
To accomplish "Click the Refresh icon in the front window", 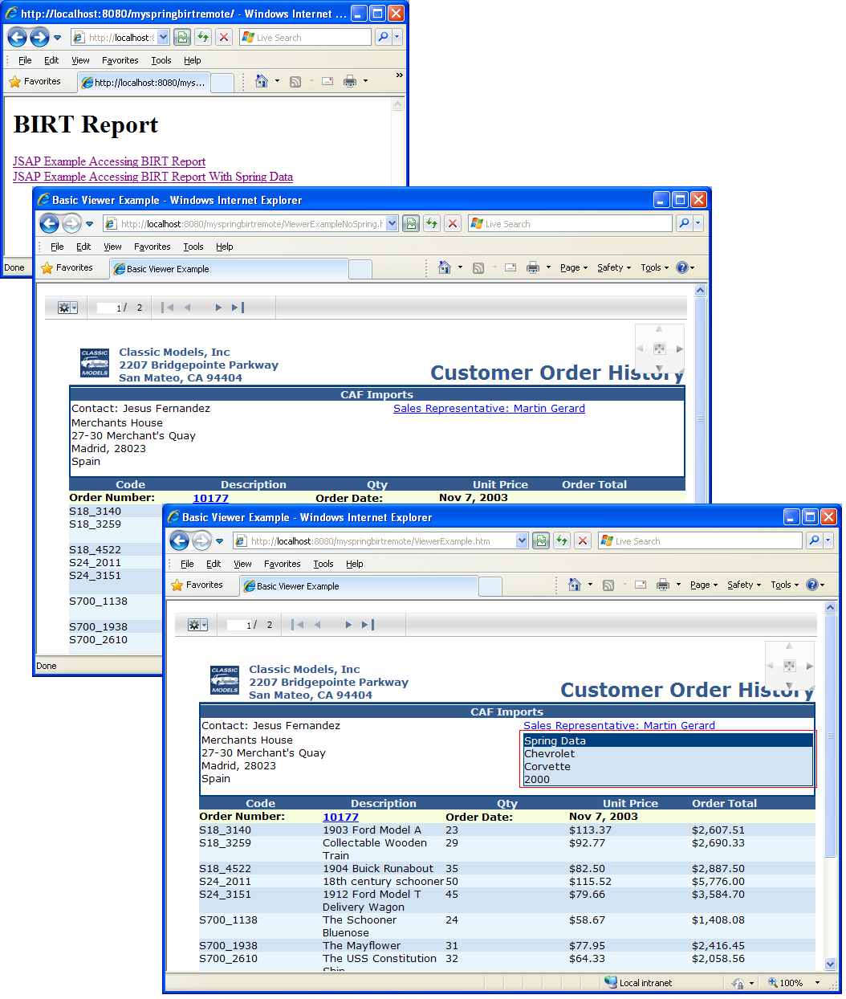I will pos(562,541).
